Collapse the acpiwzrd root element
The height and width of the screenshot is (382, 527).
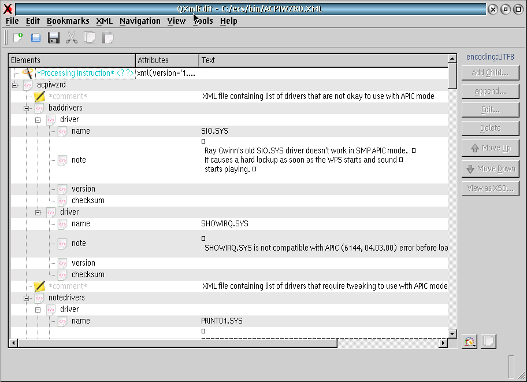click(x=15, y=85)
